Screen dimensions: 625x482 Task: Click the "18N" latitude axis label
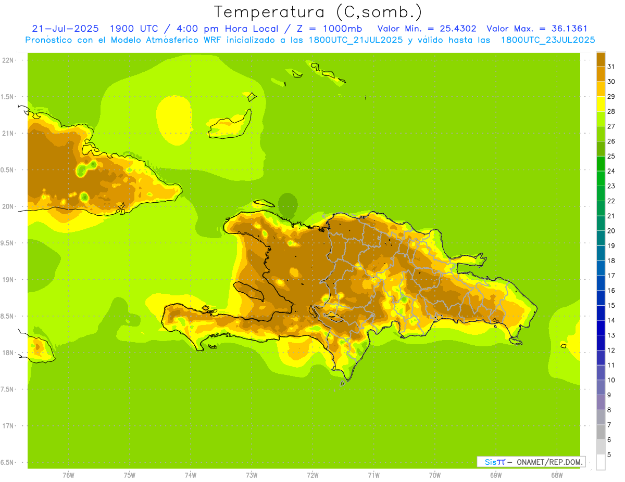pos(8,353)
